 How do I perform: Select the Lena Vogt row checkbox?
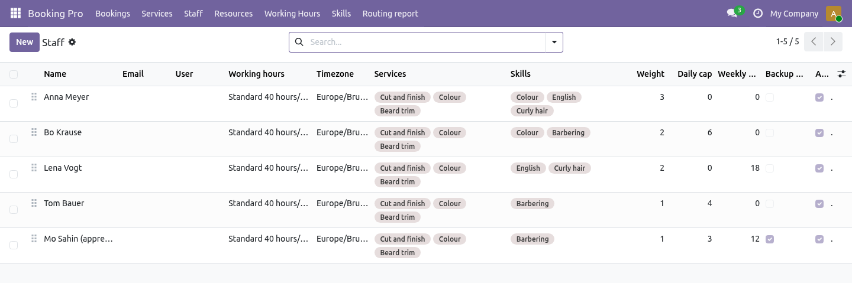click(x=14, y=174)
